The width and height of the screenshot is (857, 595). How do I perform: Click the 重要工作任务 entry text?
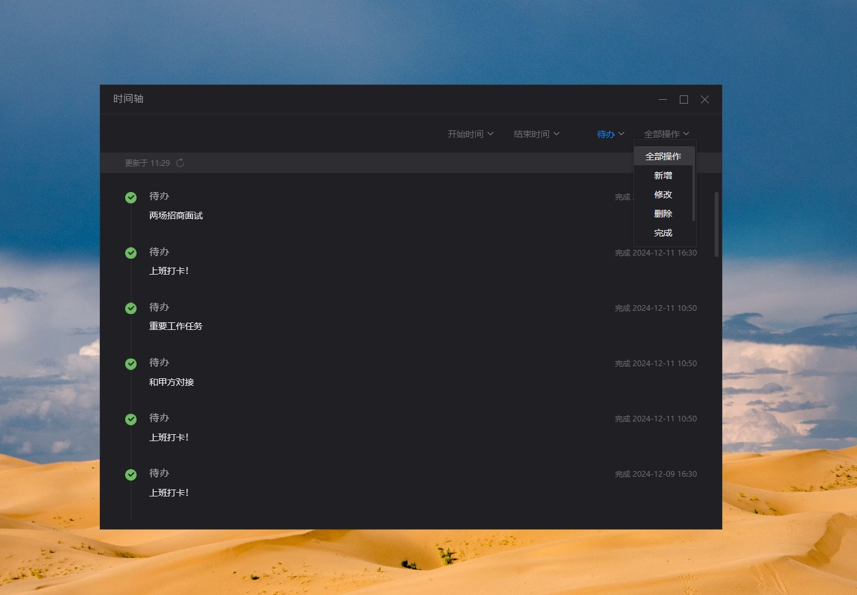click(x=176, y=326)
